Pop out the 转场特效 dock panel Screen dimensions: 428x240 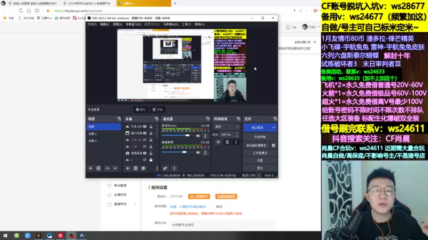tap(238, 119)
